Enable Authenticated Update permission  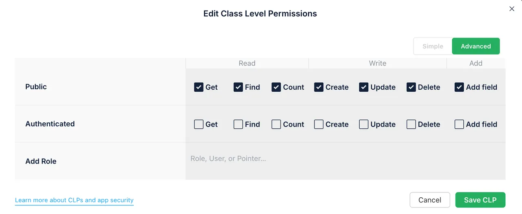[363, 124]
